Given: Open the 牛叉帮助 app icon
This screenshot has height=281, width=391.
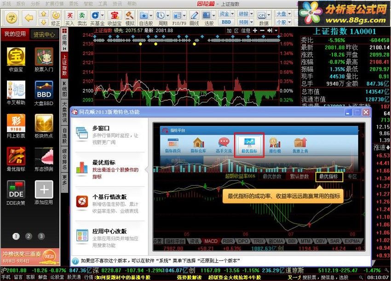Looking at the screenshot, I should click(16, 93).
